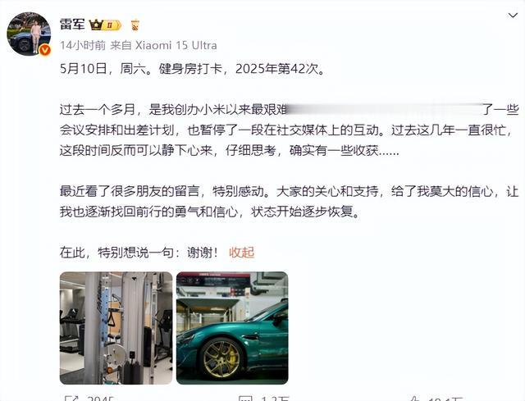Click the 在此，特别想说一句 thank-you line
The width and height of the screenshot is (525, 401).
click(x=139, y=253)
